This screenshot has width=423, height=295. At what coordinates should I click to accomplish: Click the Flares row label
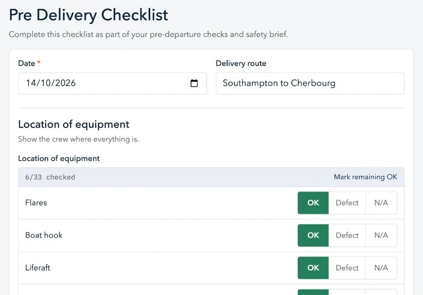pyautogui.click(x=36, y=203)
